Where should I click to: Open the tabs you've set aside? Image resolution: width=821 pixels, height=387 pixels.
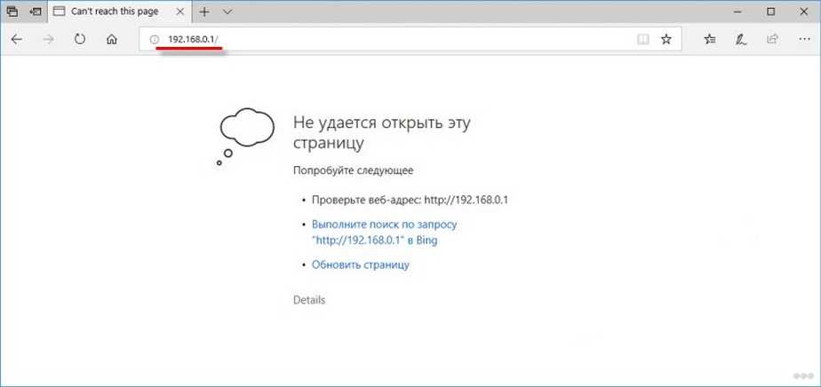(x=12, y=12)
